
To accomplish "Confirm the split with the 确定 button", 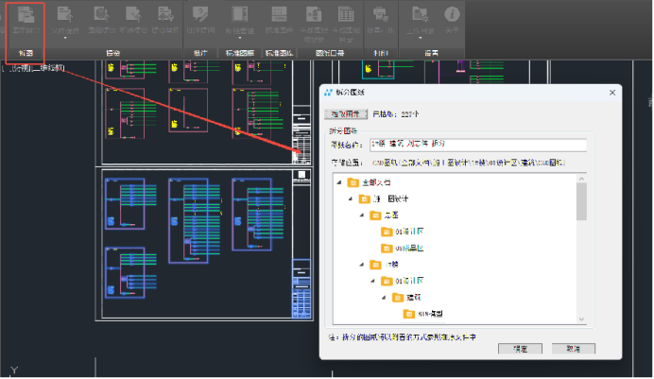I will tap(519, 348).
